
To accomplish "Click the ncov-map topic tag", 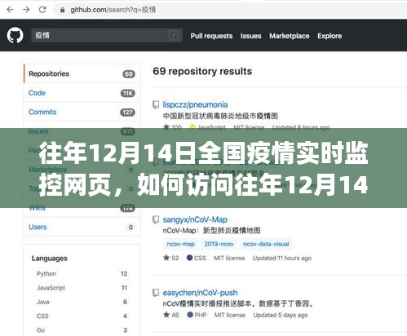I will point(180,244).
